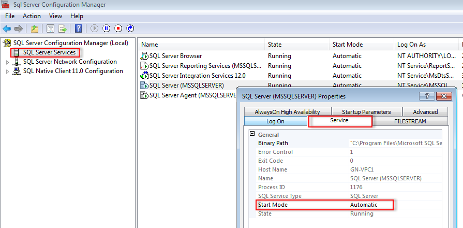The image size is (463, 228).
Task: Click the Pause Service toolbar icon
Action: [106, 28]
